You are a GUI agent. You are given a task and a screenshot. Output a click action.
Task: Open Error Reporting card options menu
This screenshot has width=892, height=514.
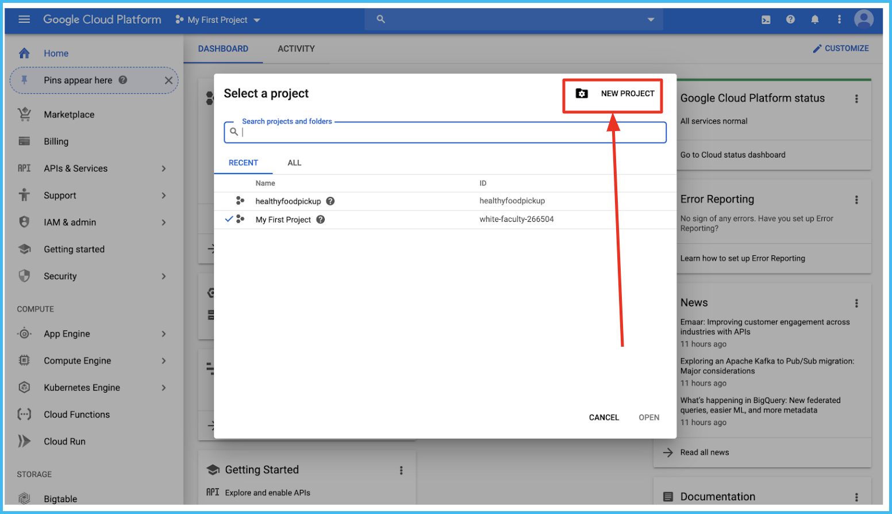[x=856, y=200]
